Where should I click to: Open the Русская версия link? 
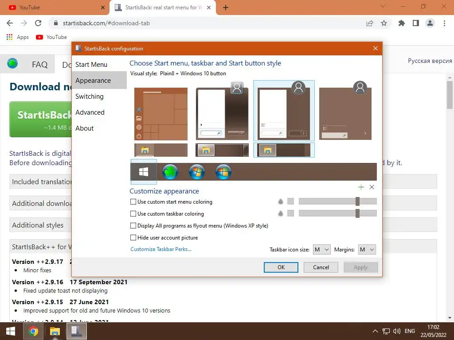(430, 61)
